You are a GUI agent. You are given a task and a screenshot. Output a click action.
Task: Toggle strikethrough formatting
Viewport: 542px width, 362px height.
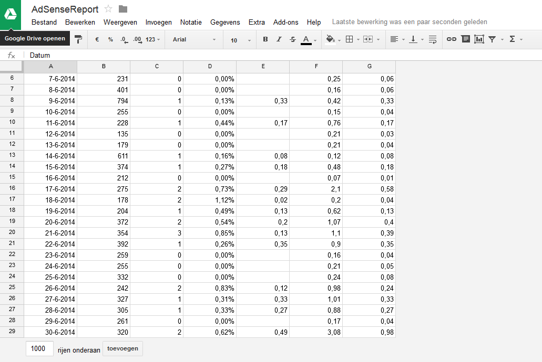pyautogui.click(x=293, y=39)
